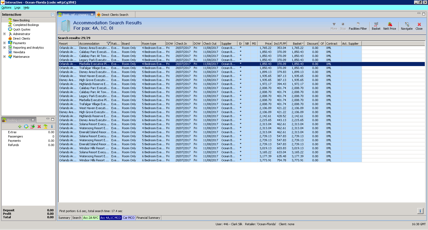This screenshot has width=428, height=230.
Task: Expand the Reporting and Analytics node
Action: (x=4, y=48)
